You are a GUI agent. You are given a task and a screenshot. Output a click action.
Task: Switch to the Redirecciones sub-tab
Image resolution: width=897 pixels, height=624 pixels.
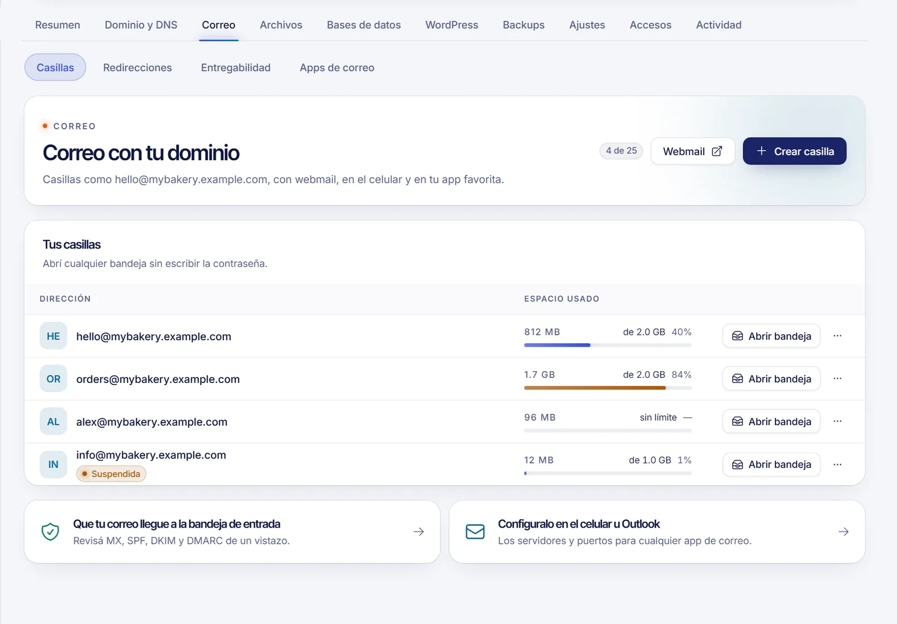tap(137, 67)
